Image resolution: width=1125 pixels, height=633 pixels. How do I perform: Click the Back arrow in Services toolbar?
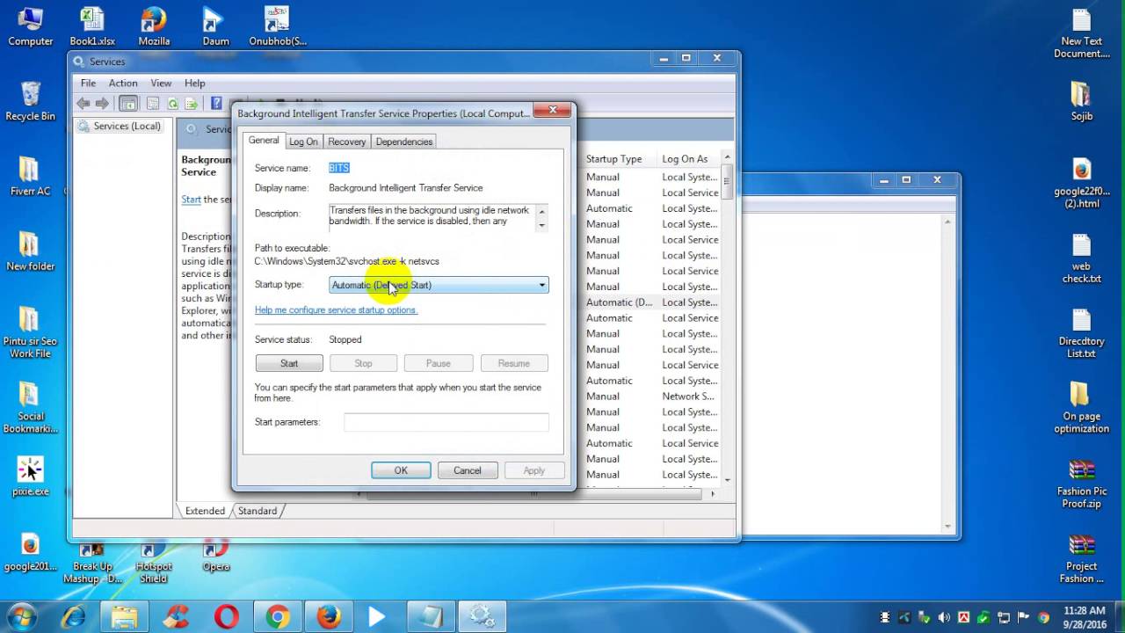[x=83, y=104]
